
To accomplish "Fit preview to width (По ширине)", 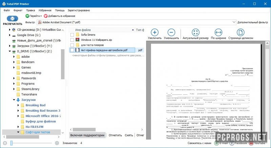I will point(218,32).
